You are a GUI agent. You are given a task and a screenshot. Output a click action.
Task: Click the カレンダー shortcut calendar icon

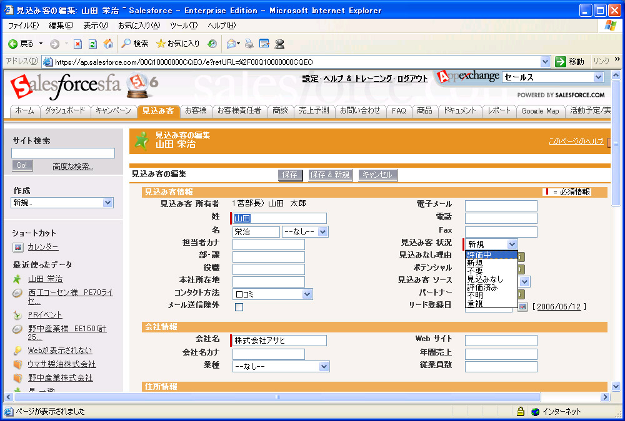click(18, 248)
